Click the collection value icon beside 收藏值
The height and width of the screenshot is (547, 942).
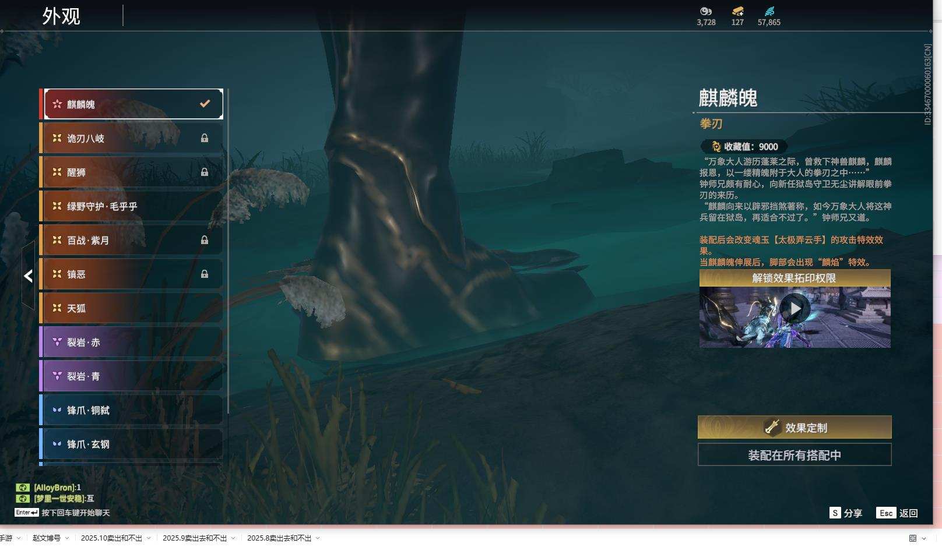click(x=716, y=147)
